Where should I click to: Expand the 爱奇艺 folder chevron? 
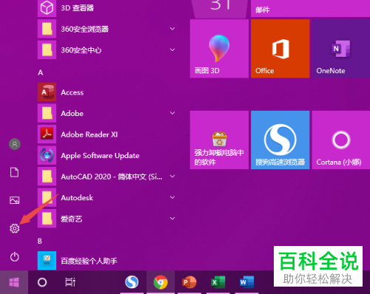click(172, 219)
